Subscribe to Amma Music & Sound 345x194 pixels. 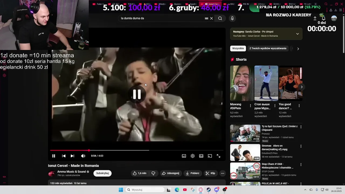point(102,173)
